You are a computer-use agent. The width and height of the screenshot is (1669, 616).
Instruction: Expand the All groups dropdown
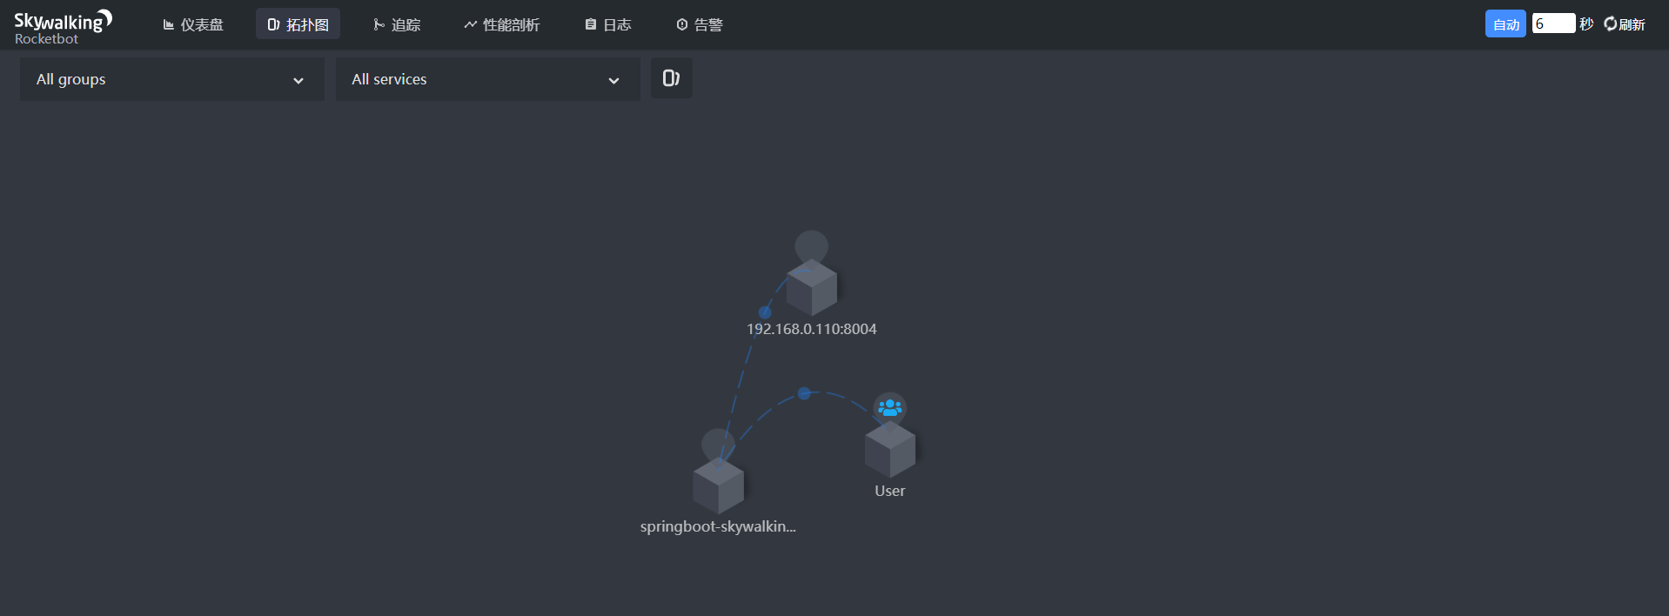pyautogui.click(x=172, y=79)
